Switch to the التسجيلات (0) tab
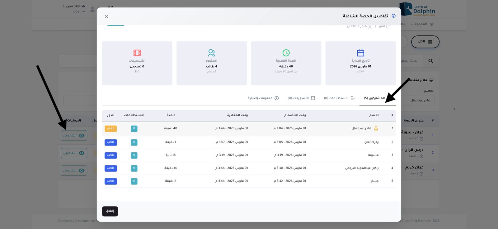This screenshot has width=498, height=229. point(301,98)
